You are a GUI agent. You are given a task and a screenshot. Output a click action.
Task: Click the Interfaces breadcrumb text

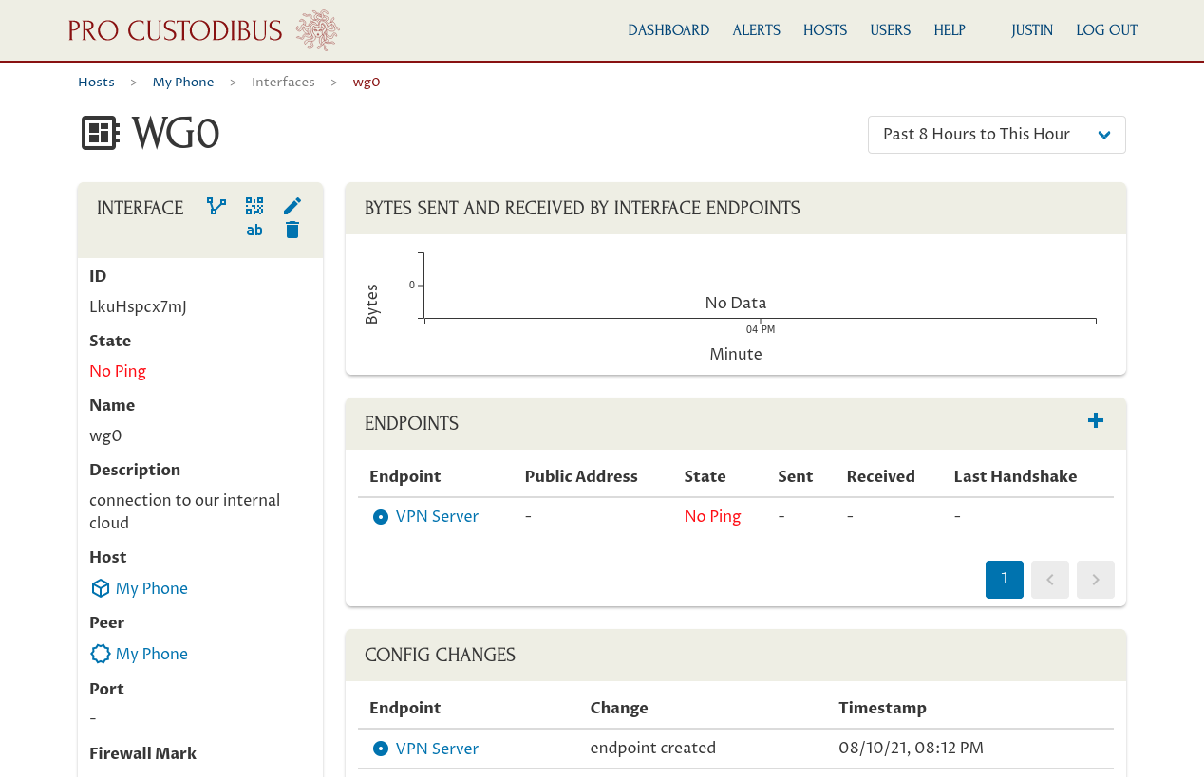283,83
